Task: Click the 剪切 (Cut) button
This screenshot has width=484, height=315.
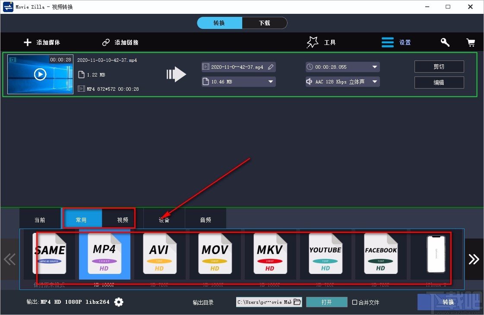Action: coord(439,67)
